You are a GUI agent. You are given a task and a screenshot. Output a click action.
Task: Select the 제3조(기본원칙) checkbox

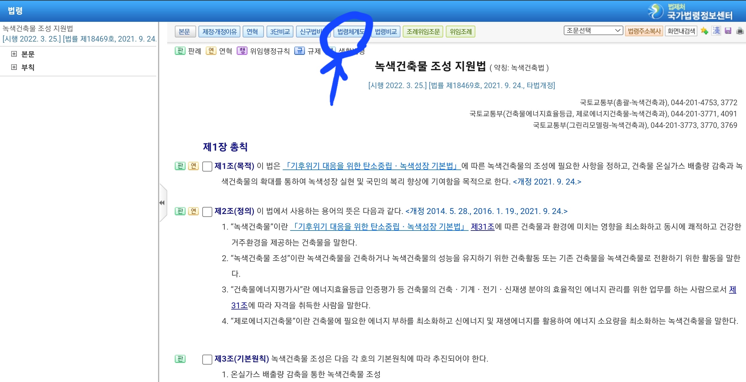click(x=207, y=359)
